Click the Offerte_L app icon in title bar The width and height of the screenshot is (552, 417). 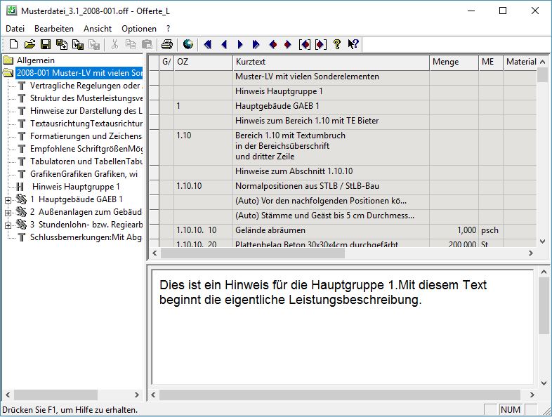12,11
